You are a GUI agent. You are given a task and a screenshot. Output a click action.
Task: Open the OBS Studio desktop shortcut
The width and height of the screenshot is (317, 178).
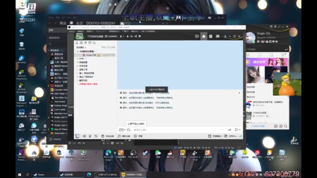(x=133, y=154)
